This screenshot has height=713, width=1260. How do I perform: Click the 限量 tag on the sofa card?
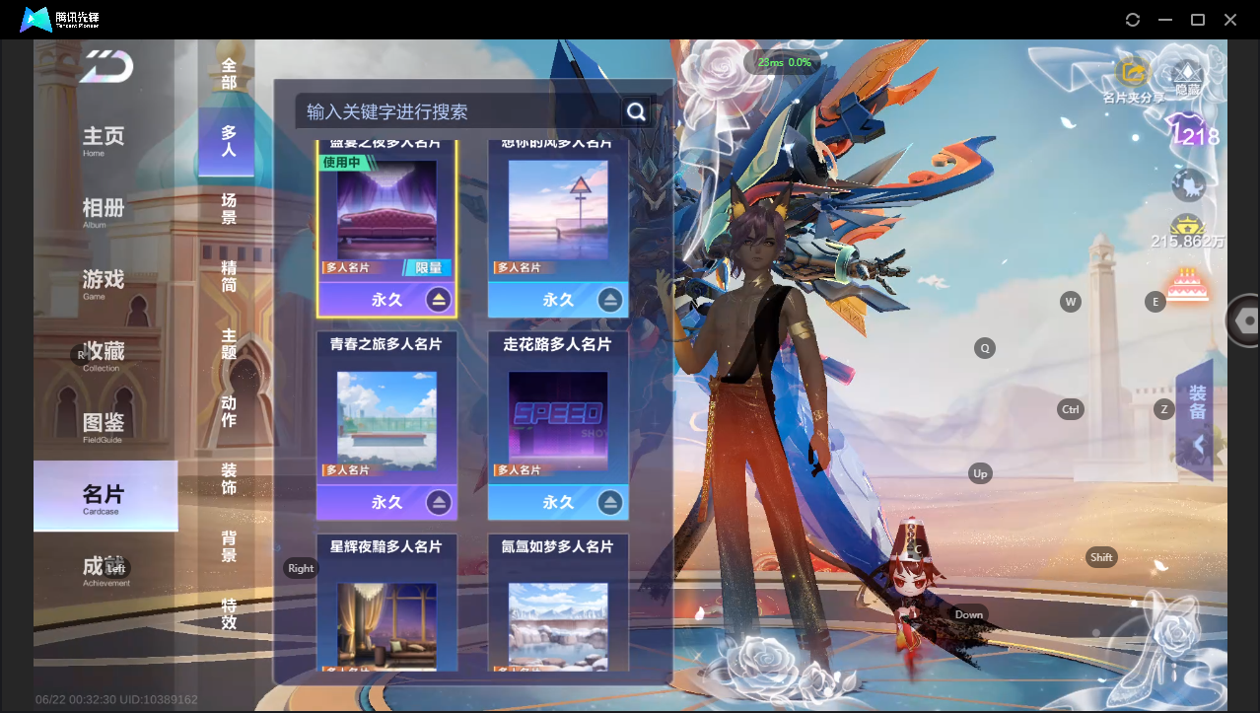point(428,267)
